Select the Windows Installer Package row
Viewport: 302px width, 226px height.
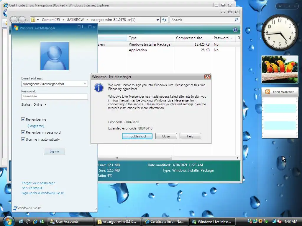(x=169, y=44)
